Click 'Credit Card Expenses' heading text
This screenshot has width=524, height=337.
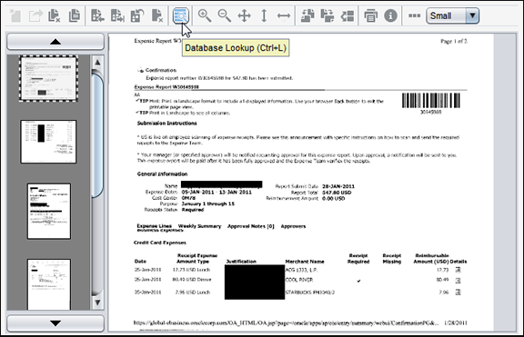[x=160, y=243]
